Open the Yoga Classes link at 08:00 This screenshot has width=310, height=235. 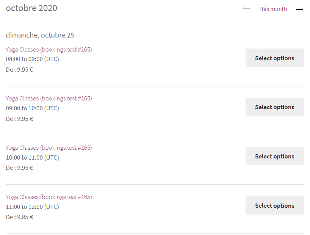[49, 49]
